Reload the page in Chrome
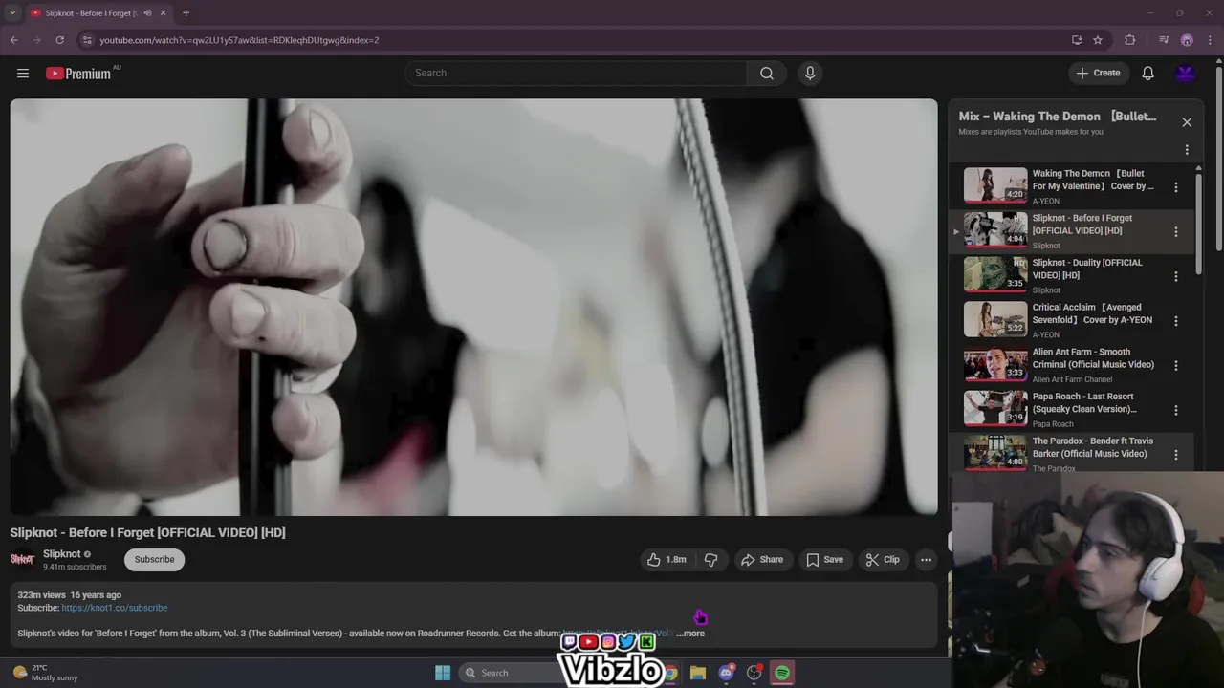 pos(59,40)
